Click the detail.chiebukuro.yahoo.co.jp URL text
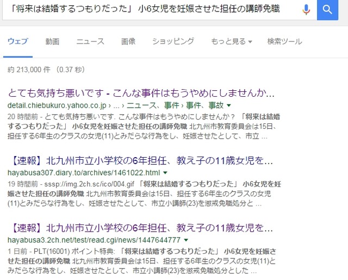This screenshot has height=280, width=348. click(57, 105)
